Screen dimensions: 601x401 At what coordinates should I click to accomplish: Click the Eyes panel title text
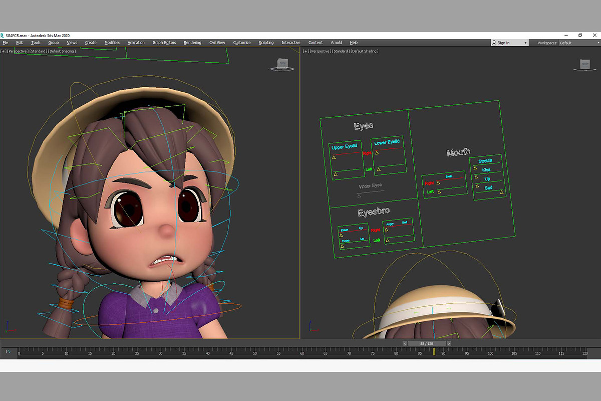pos(364,126)
